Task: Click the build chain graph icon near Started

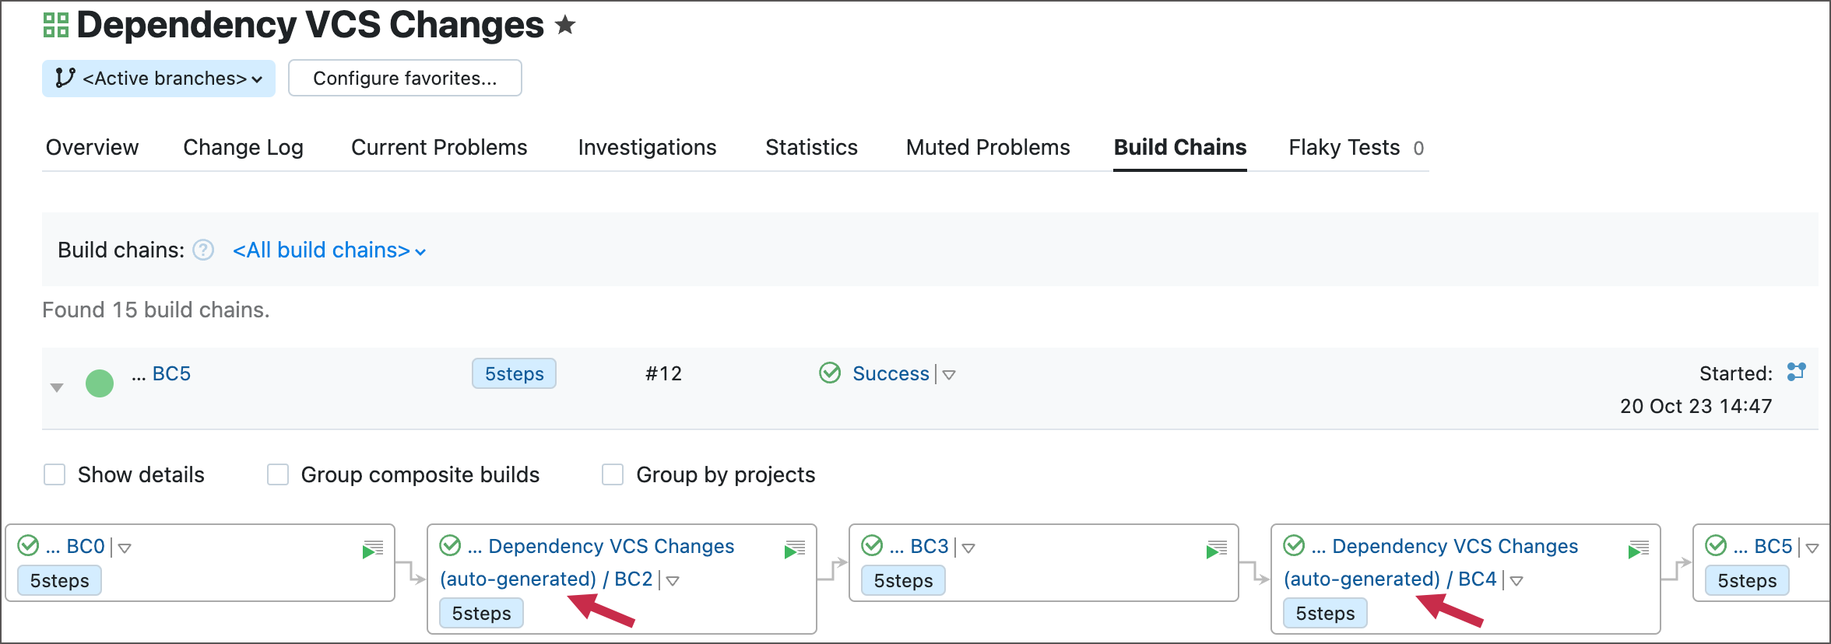Action: click(1796, 372)
